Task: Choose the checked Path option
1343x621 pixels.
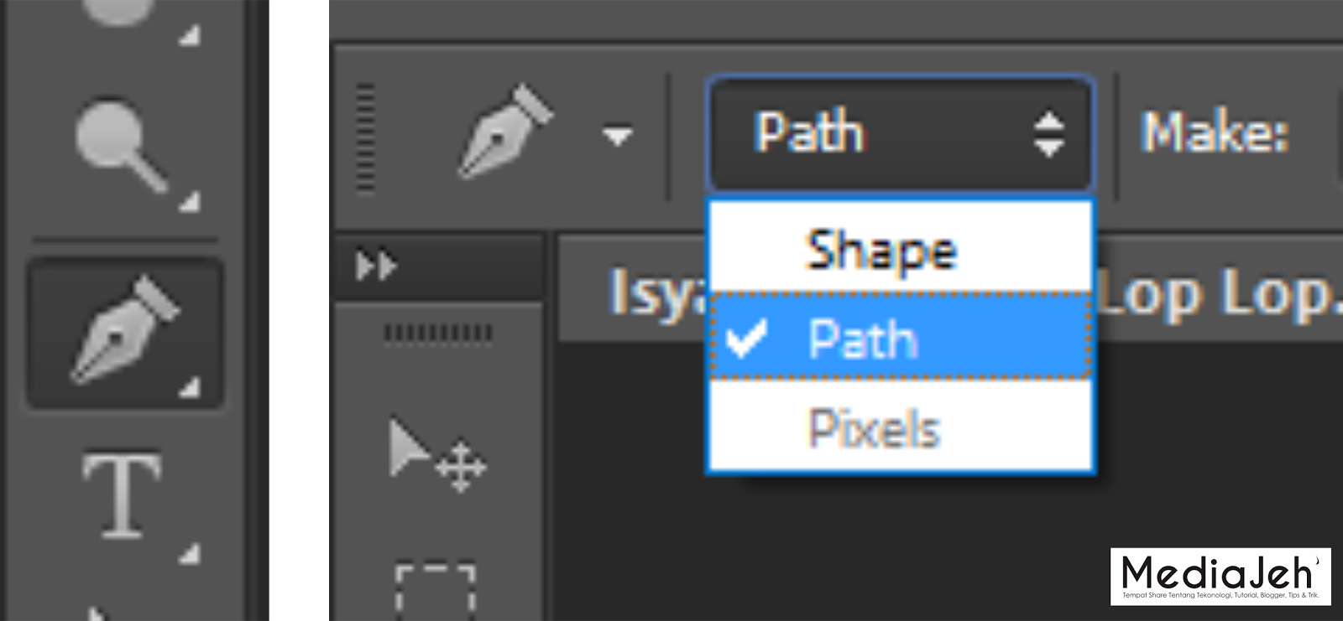Action: pyautogui.click(x=901, y=338)
